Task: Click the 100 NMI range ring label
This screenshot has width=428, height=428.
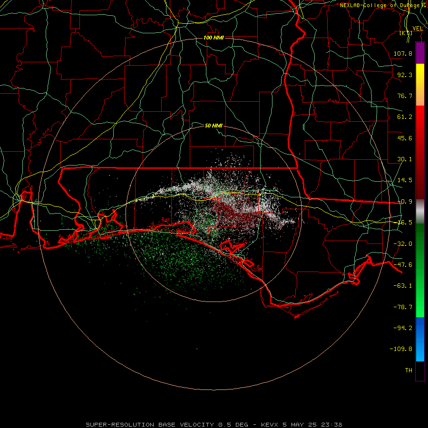Action: point(214,38)
